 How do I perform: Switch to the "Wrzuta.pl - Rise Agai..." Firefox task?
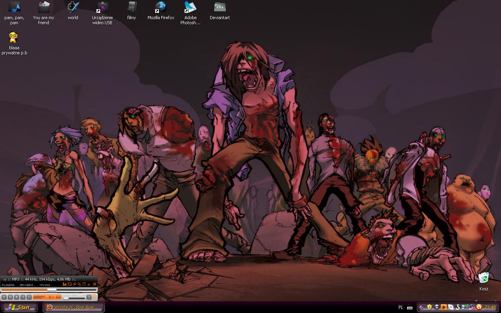[x=74, y=307]
